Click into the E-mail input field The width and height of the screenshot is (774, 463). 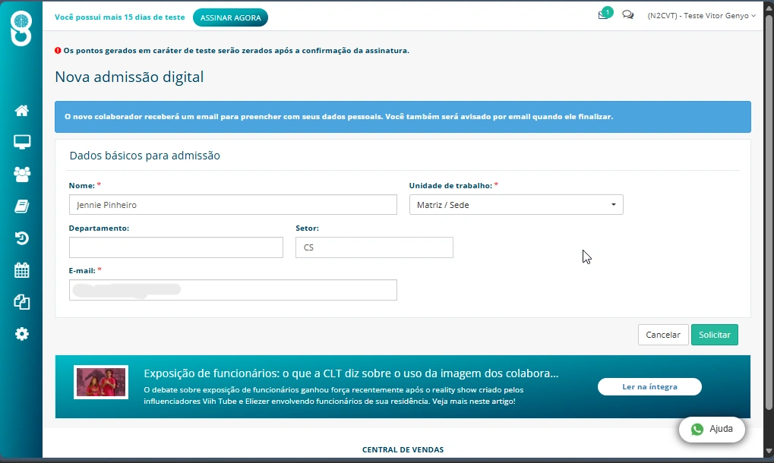tap(233, 290)
